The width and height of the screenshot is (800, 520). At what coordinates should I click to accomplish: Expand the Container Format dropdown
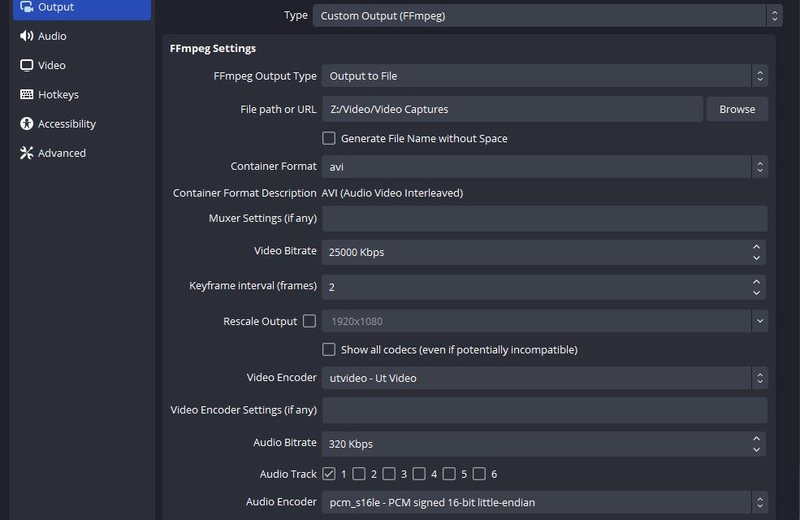544,167
